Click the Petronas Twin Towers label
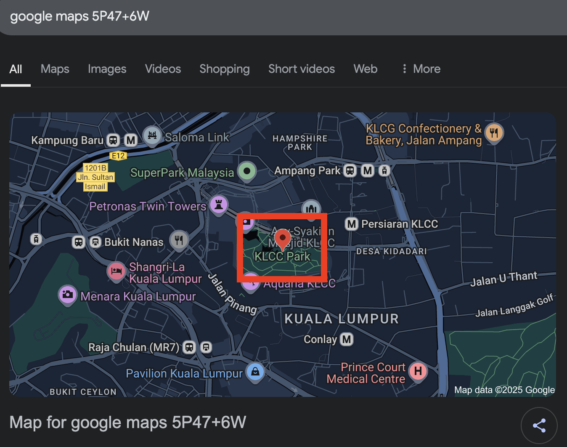 click(148, 206)
